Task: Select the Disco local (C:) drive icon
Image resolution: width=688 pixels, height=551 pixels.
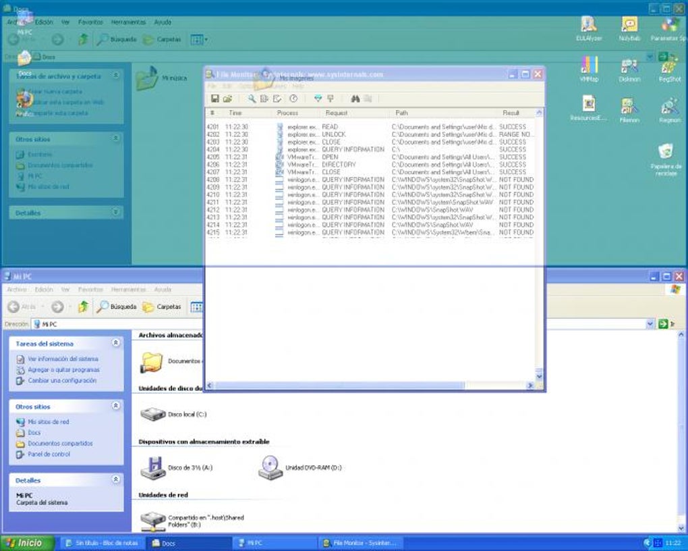Action: pos(173,415)
